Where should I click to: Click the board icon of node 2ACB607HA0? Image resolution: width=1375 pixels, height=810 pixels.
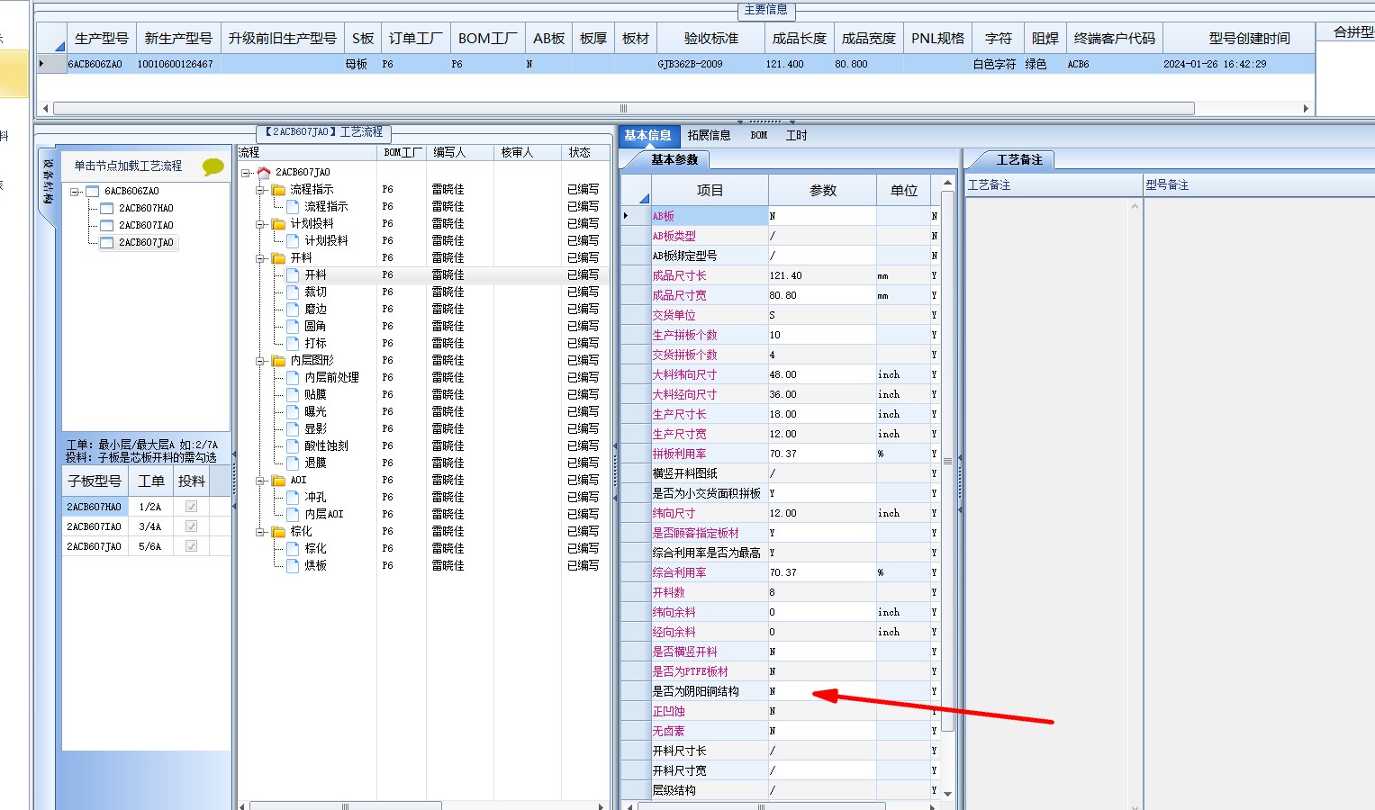click(107, 208)
